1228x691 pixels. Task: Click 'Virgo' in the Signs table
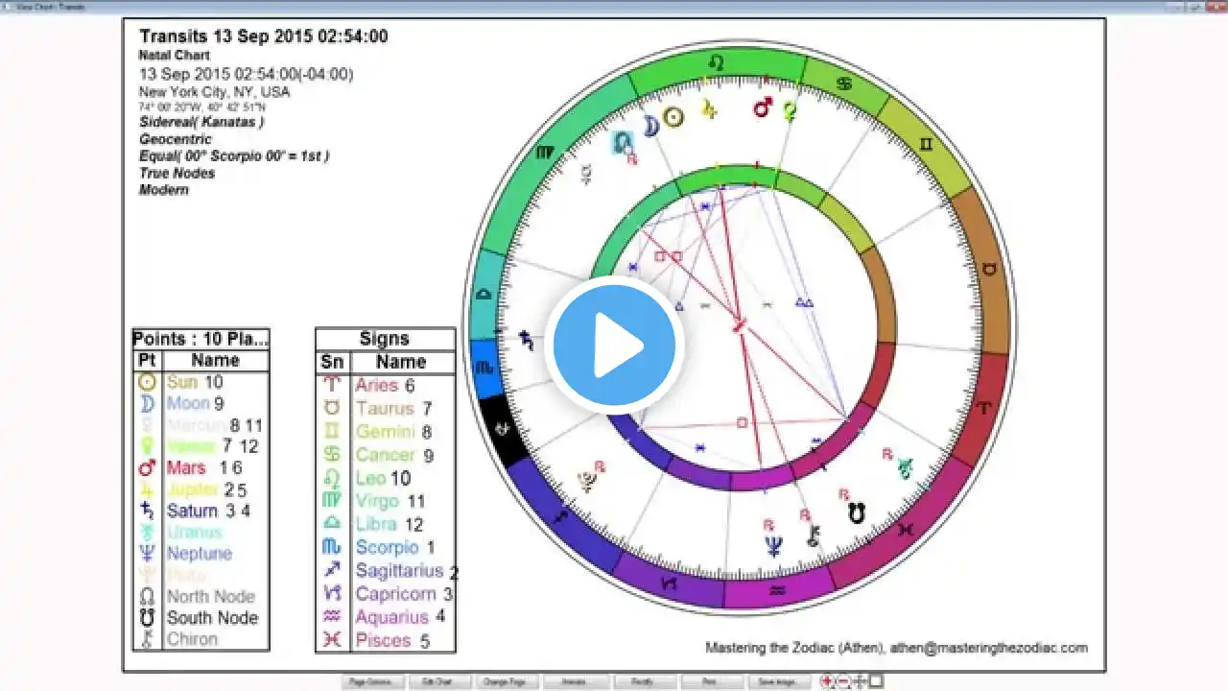(x=377, y=501)
